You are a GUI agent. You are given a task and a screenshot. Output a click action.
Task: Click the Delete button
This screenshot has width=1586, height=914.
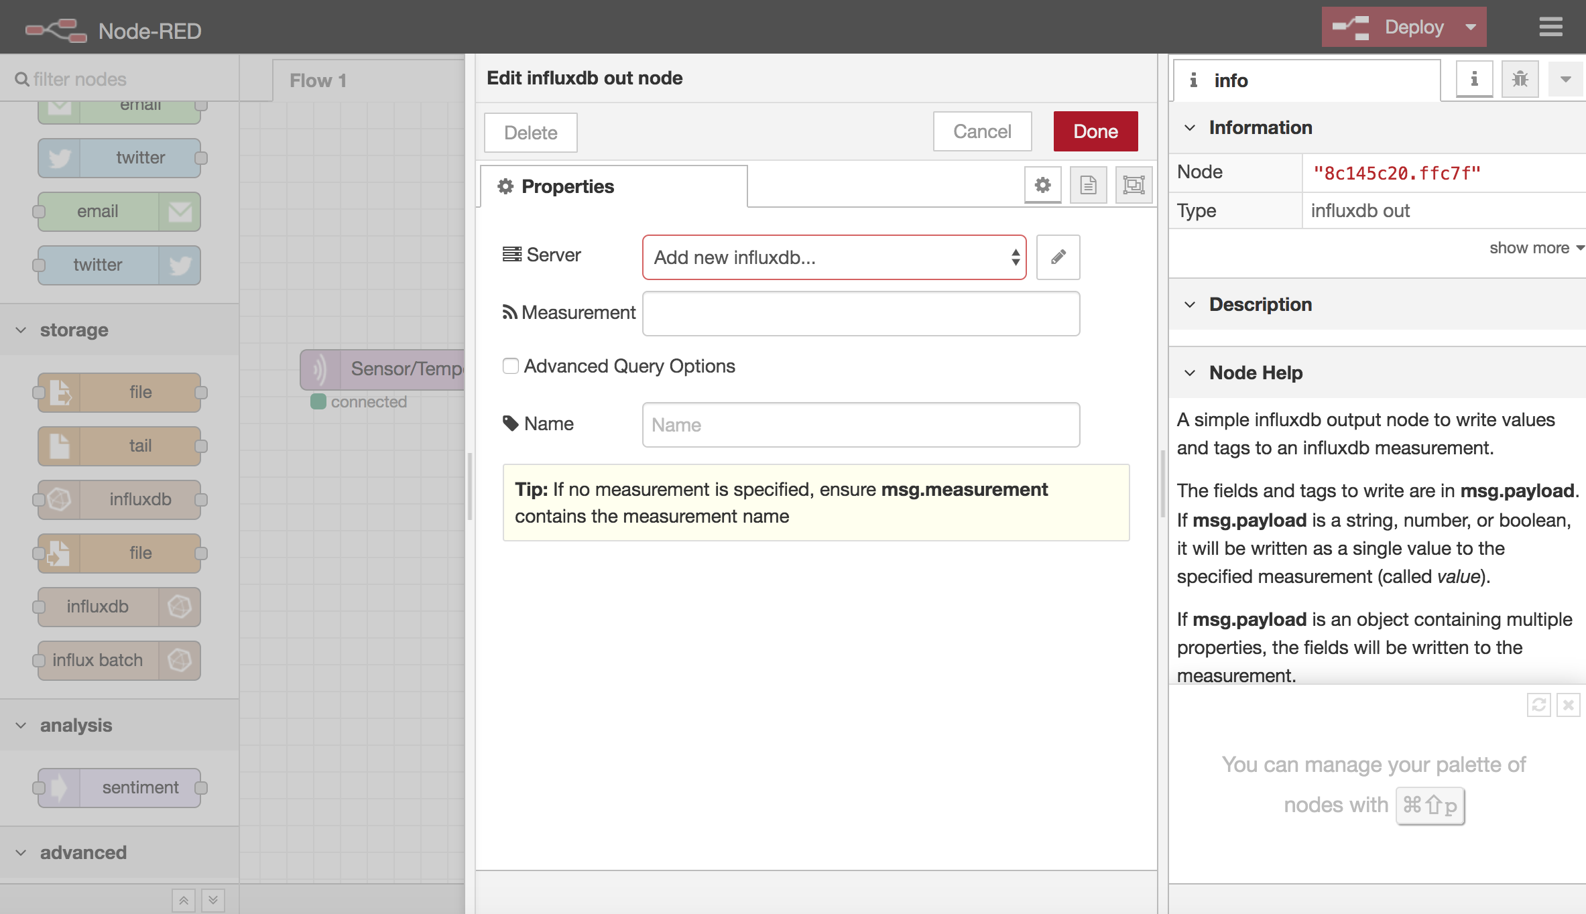click(531, 133)
